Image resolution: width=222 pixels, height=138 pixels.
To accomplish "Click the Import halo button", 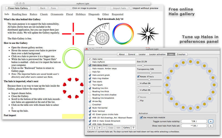I will [119, 8].
